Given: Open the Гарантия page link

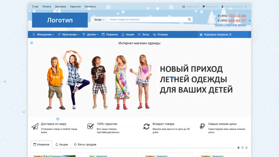Looking at the screenshot, I should (75, 6).
